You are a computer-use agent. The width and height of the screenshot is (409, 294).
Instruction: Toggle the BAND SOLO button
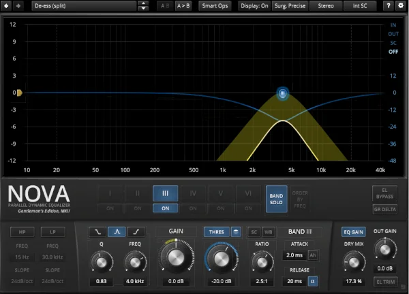(x=276, y=199)
